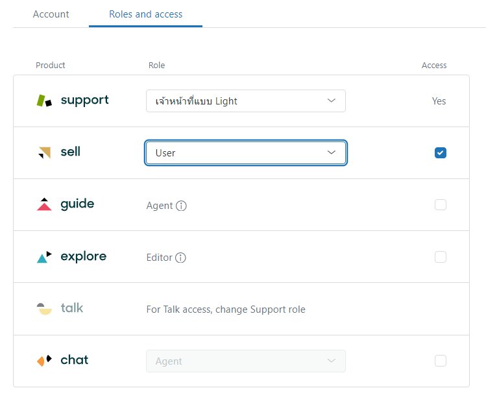Click the Chat product logo icon
This screenshot has height=399, width=486.
click(x=44, y=361)
